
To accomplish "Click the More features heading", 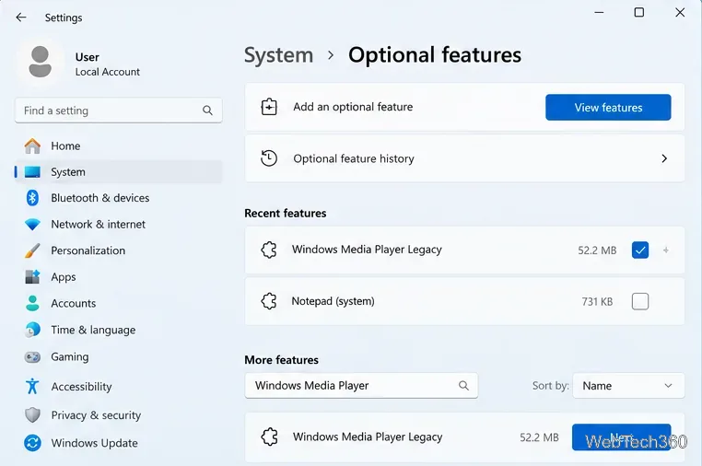I will click(281, 360).
